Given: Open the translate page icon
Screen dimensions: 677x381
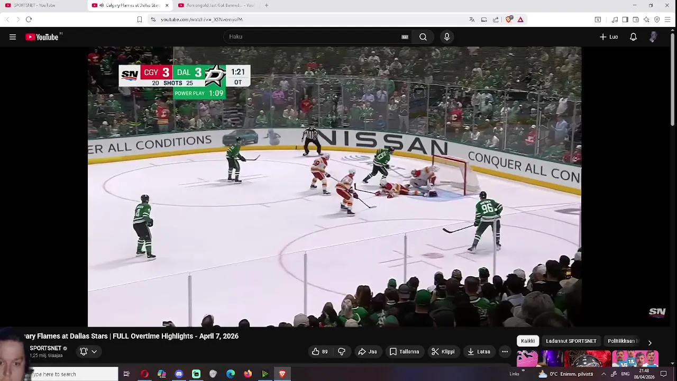Looking at the screenshot, I should (x=472, y=20).
